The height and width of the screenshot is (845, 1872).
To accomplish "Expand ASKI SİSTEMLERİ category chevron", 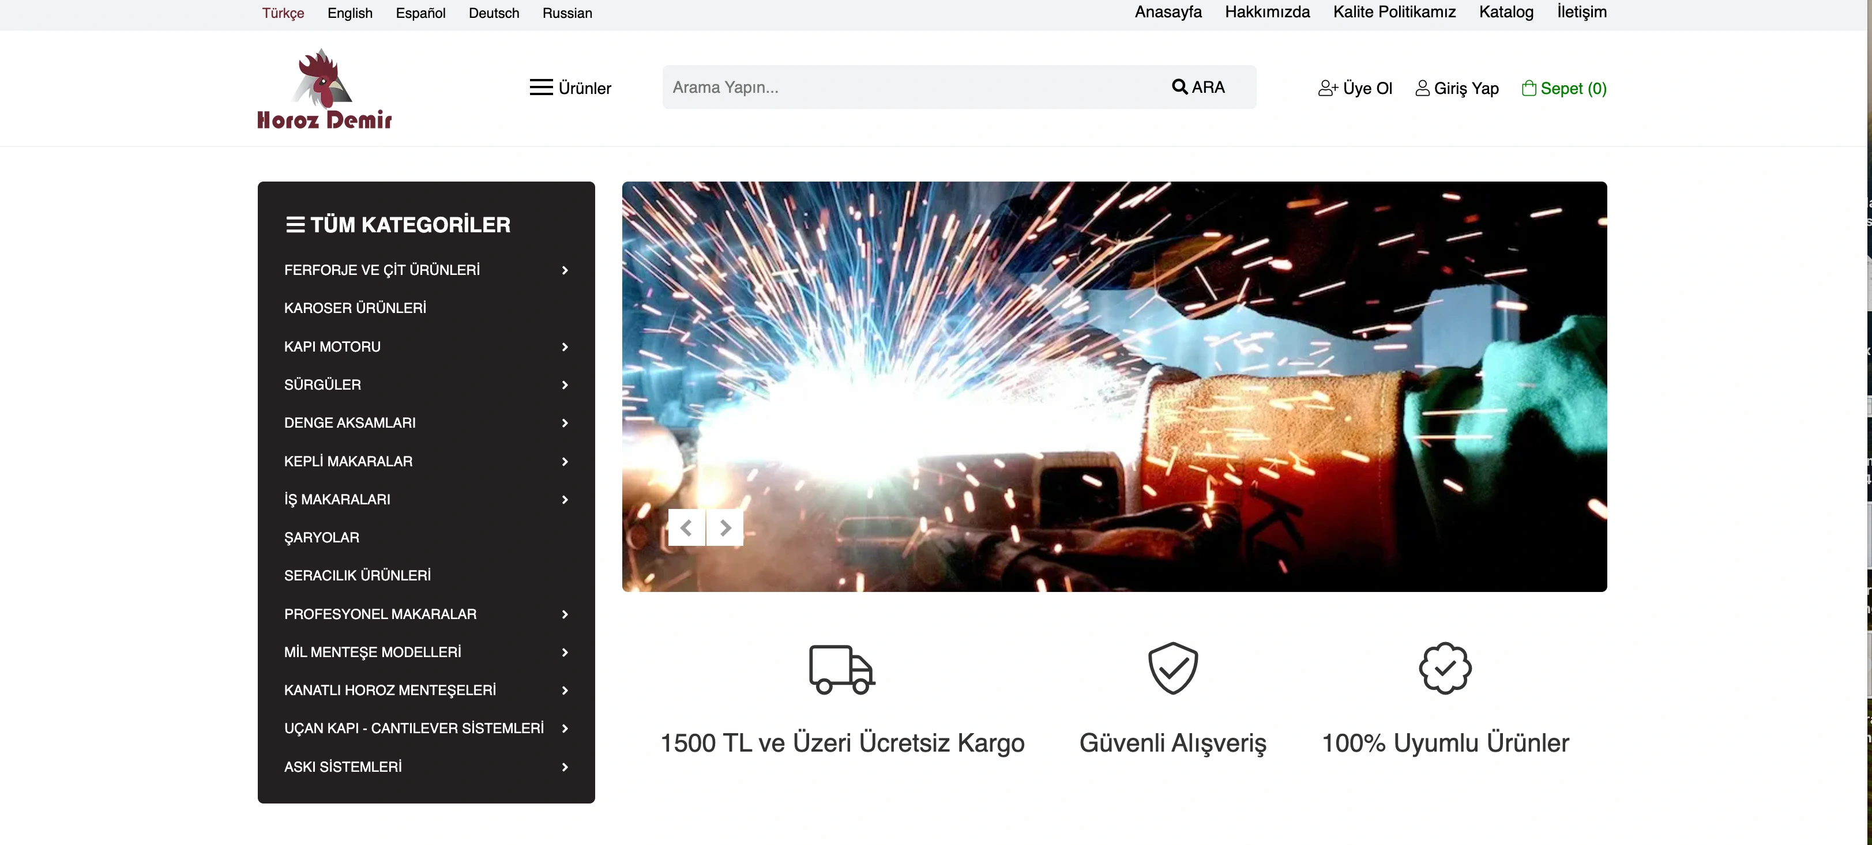I will [x=565, y=767].
